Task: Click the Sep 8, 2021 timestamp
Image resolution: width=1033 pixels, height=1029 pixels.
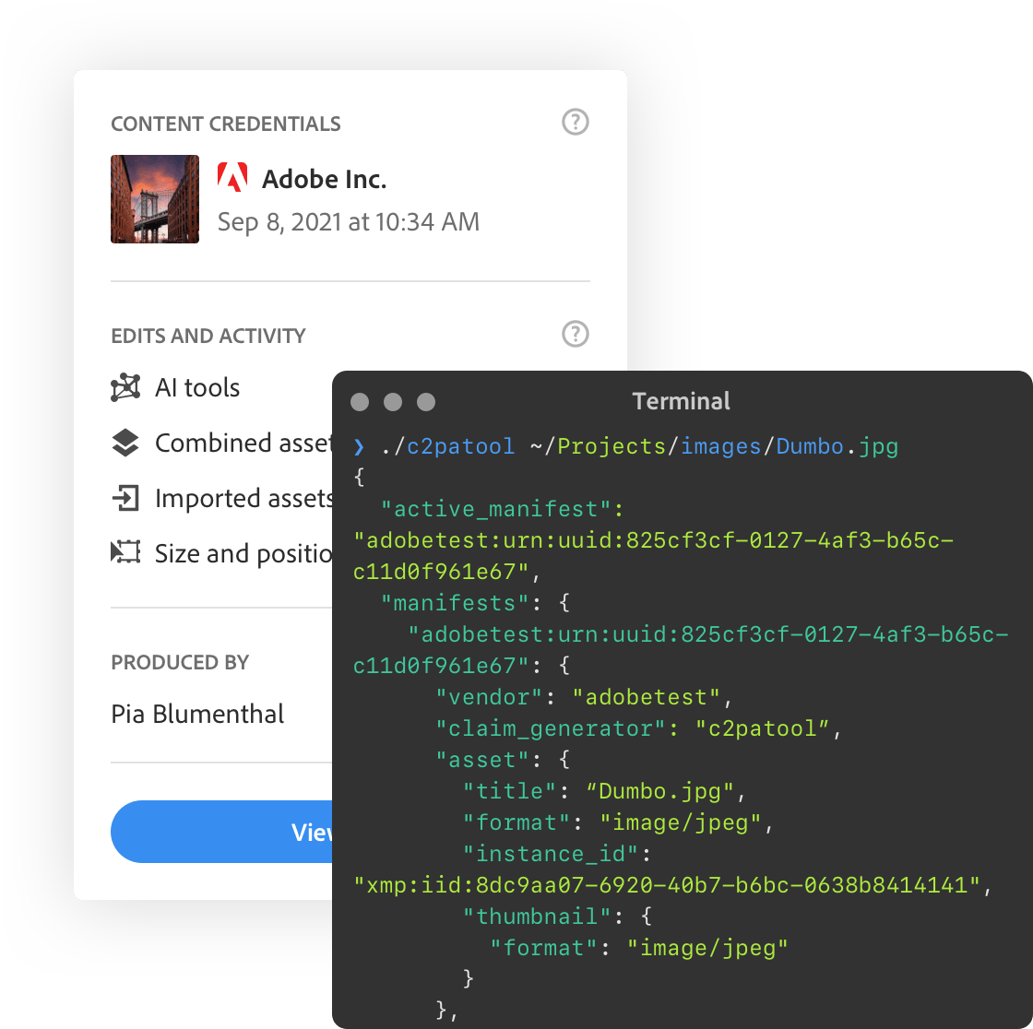Action: pos(349,222)
